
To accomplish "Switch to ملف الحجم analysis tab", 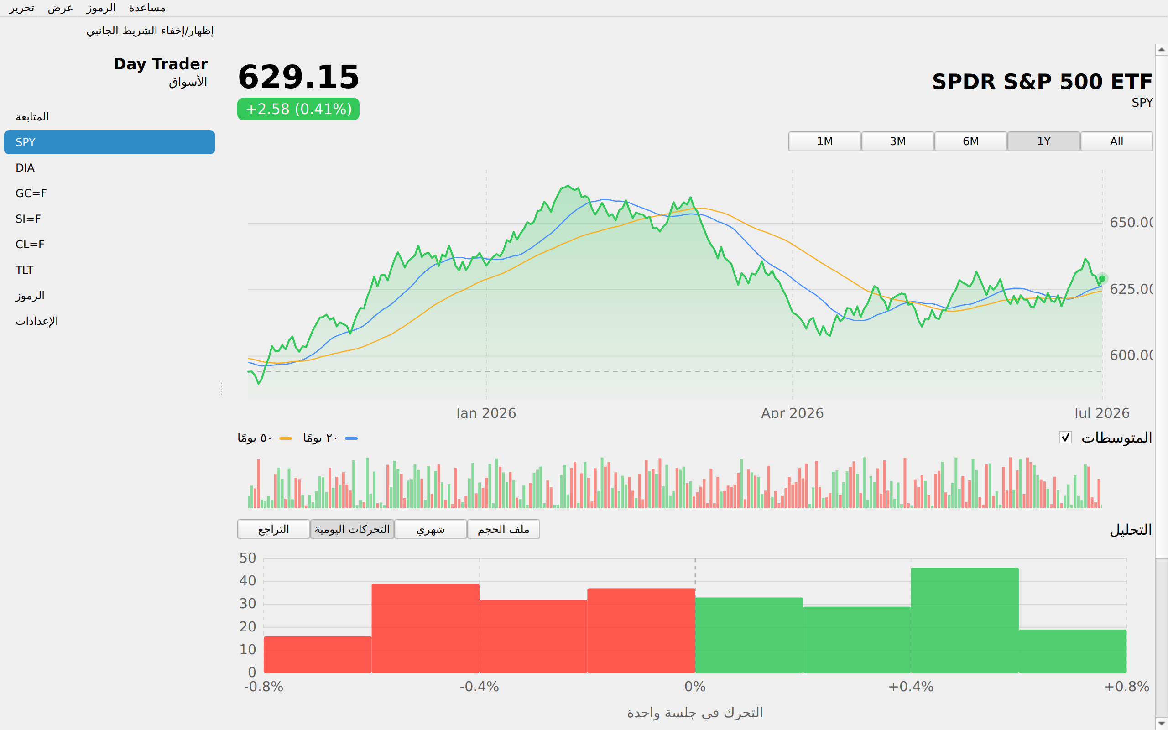I will point(503,529).
